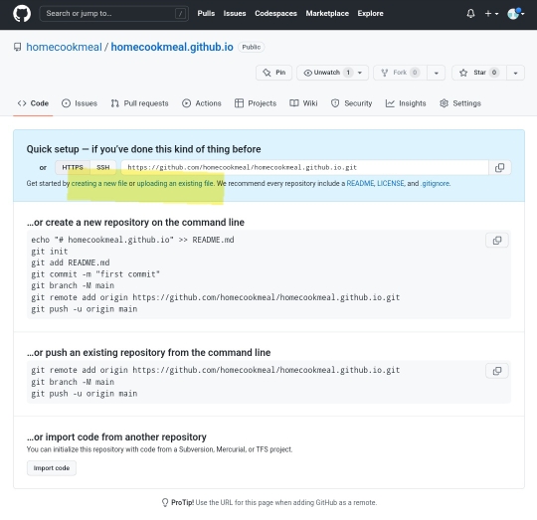Open Codespaces in top navigation
Image resolution: width=537 pixels, height=520 pixels.
[x=275, y=13]
